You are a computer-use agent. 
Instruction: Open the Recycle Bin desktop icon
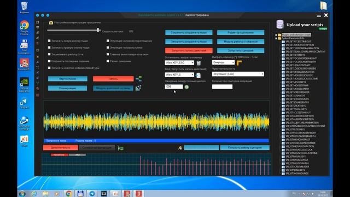(x=24, y=7)
